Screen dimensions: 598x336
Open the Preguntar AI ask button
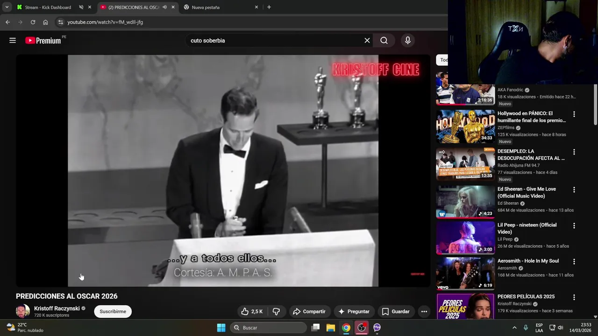pos(354,311)
